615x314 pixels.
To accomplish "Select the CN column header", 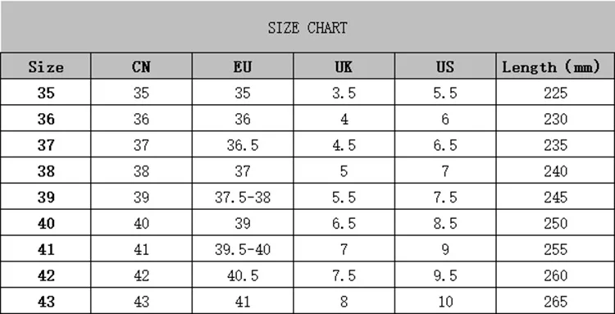I will click(x=141, y=67).
